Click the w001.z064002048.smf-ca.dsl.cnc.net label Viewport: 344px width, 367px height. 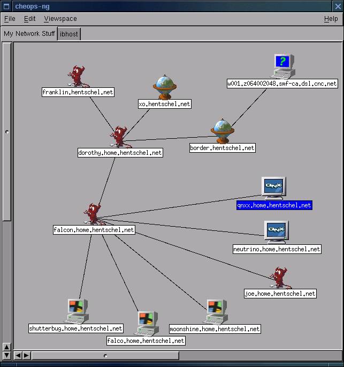pyautogui.click(x=282, y=84)
